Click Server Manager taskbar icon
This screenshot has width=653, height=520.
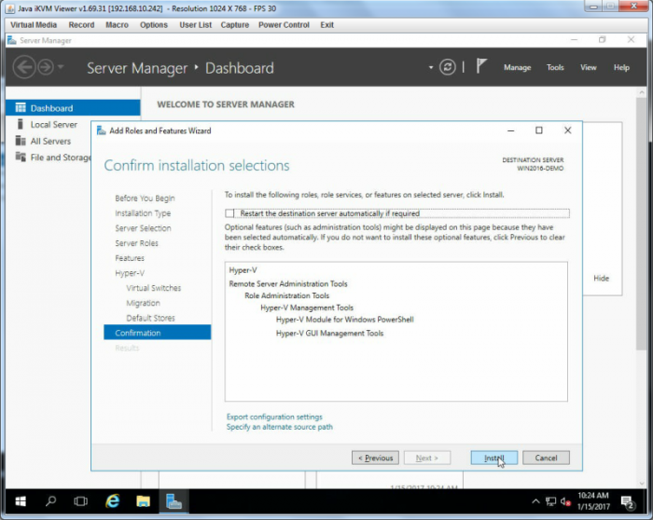(174, 500)
